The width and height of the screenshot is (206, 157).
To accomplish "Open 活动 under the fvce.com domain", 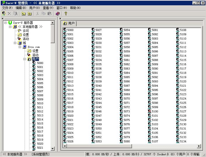I will point(35,55).
